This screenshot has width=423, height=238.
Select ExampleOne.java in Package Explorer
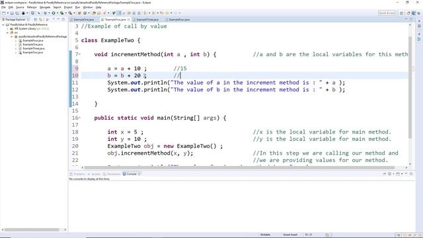pyautogui.click(x=32, y=44)
